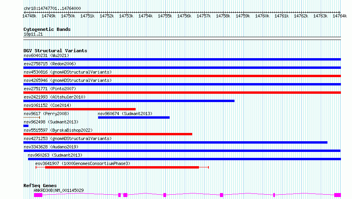This screenshot has height=199, width=352.
Task: Select the blue bar under nsv4265946
Action: pyautogui.click(x=182, y=84)
